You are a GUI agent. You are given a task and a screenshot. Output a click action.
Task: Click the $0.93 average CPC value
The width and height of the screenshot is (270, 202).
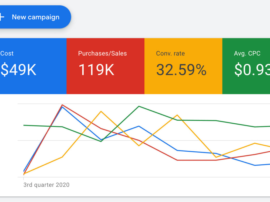(252, 69)
